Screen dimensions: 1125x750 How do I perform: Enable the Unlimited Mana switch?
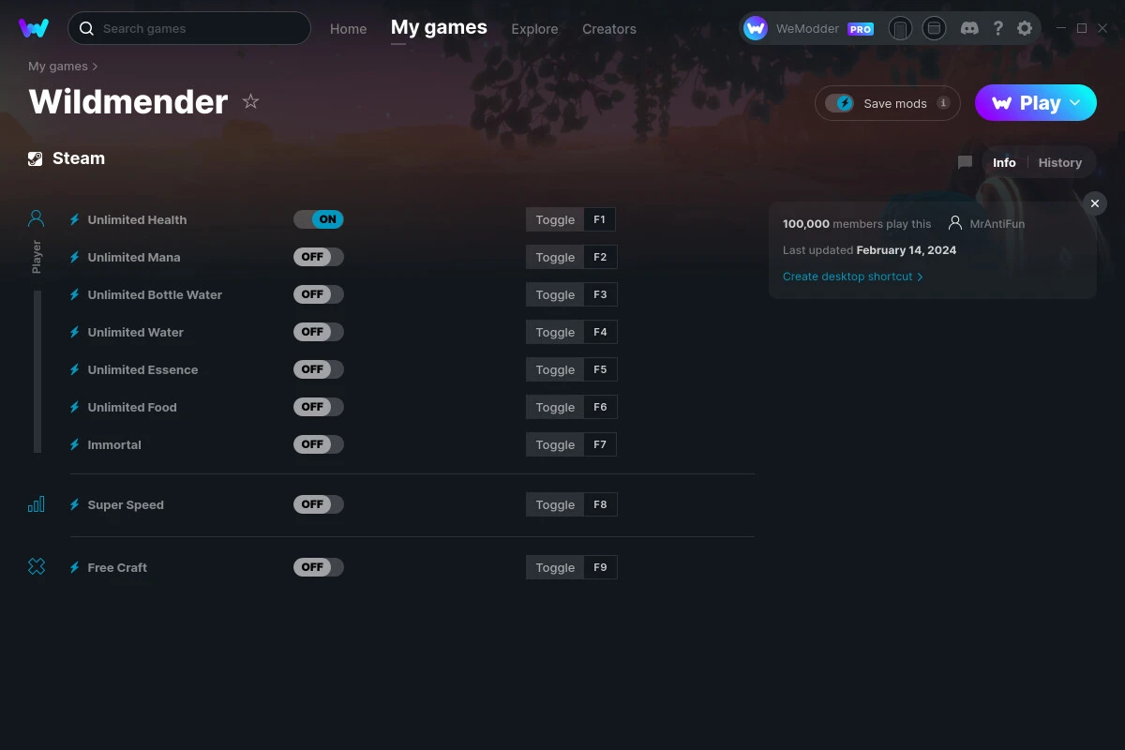tap(319, 256)
